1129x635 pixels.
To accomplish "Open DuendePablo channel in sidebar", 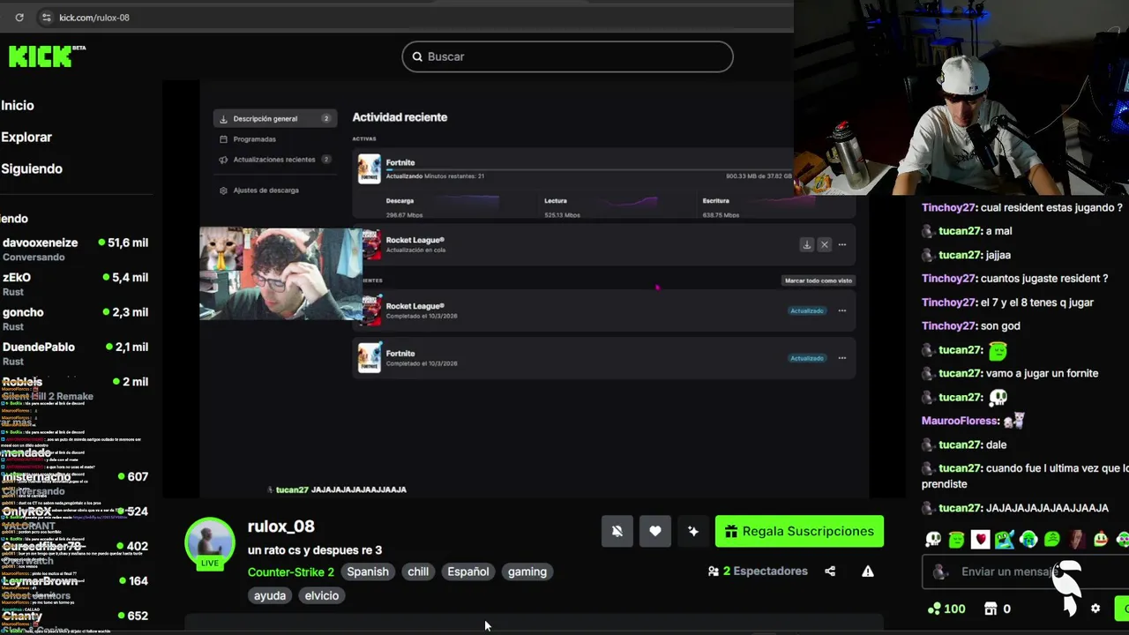I will tap(75, 354).
